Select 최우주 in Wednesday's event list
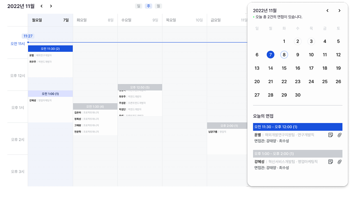 122,97
